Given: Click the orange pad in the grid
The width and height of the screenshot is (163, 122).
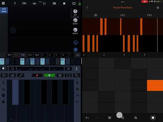Looking at the screenshot, I should [155, 85].
